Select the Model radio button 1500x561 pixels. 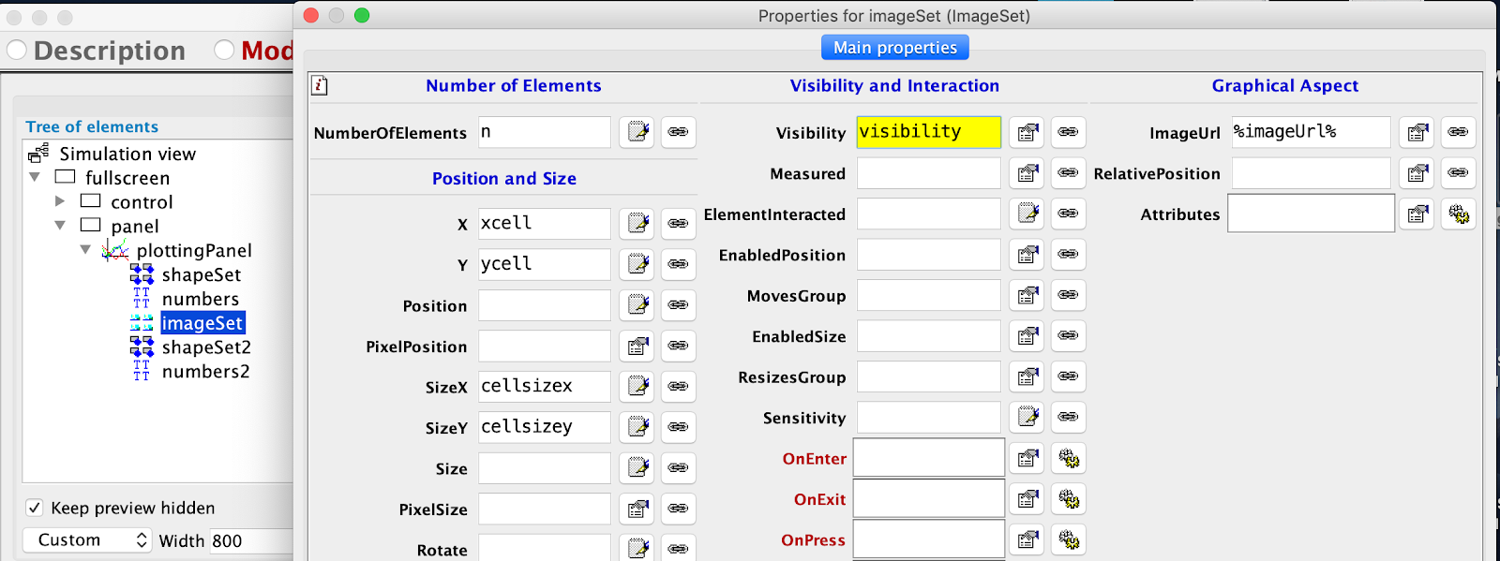(x=225, y=50)
